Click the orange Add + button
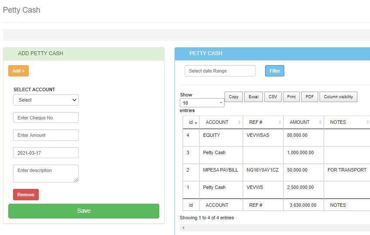The height and width of the screenshot is (235, 370). 18,71
